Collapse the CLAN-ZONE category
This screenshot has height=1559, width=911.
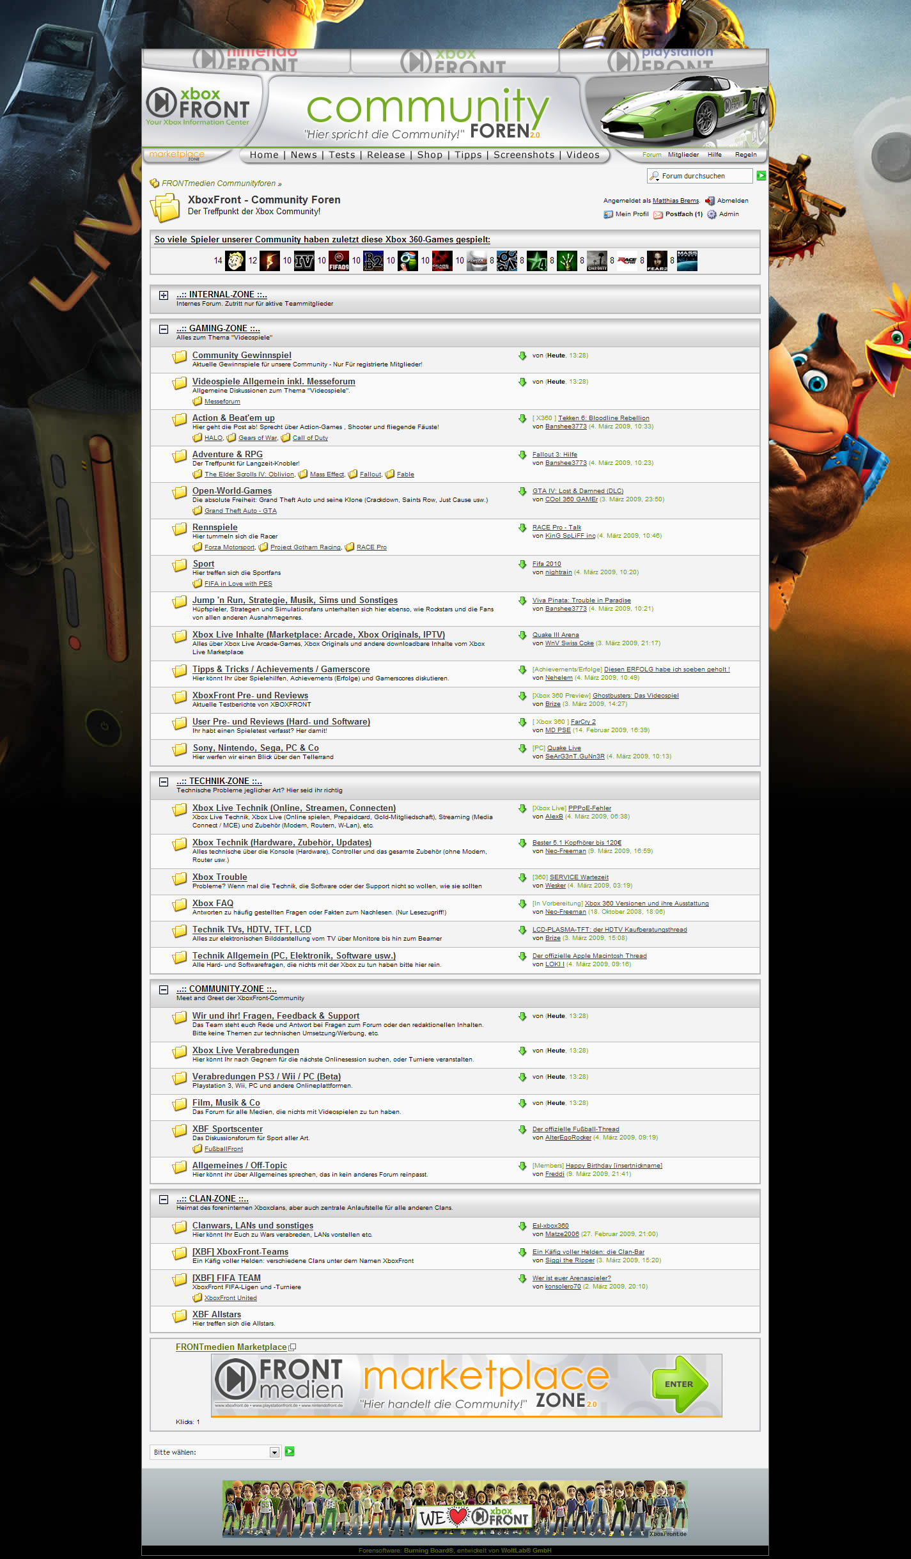[164, 1200]
